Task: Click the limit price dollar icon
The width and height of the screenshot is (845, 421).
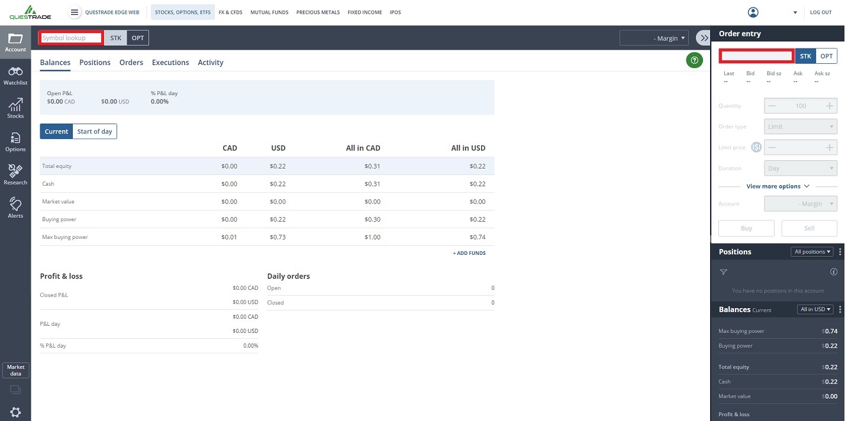Action: (756, 147)
